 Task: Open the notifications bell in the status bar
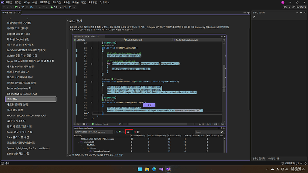tap(305, 163)
